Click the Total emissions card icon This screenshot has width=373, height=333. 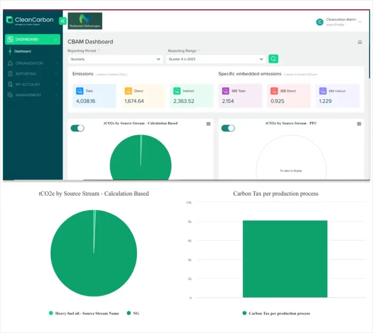pyautogui.click(x=80, y=91)
